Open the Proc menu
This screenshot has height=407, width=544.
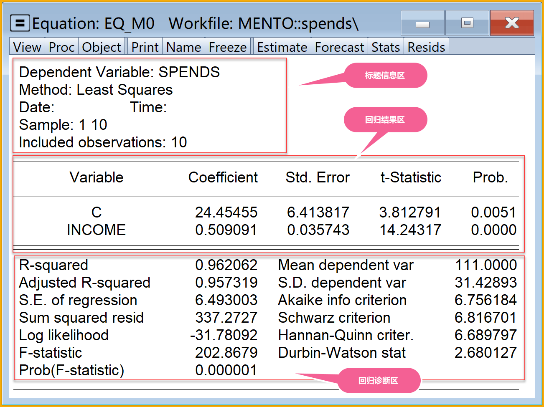click(x=61, y=47)
